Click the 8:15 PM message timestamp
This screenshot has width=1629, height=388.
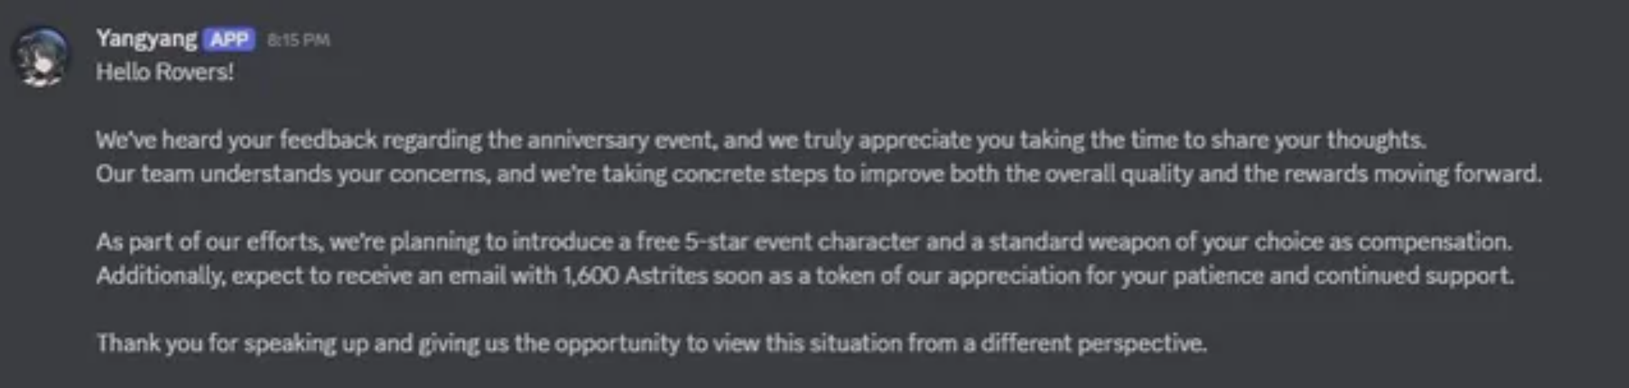[299, 40]
